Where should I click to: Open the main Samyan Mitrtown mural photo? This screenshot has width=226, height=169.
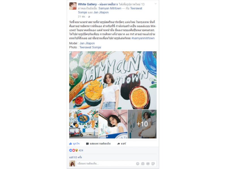click(x=113, y=80)
